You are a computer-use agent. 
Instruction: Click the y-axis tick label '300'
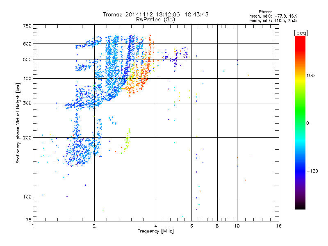point(27,103)
